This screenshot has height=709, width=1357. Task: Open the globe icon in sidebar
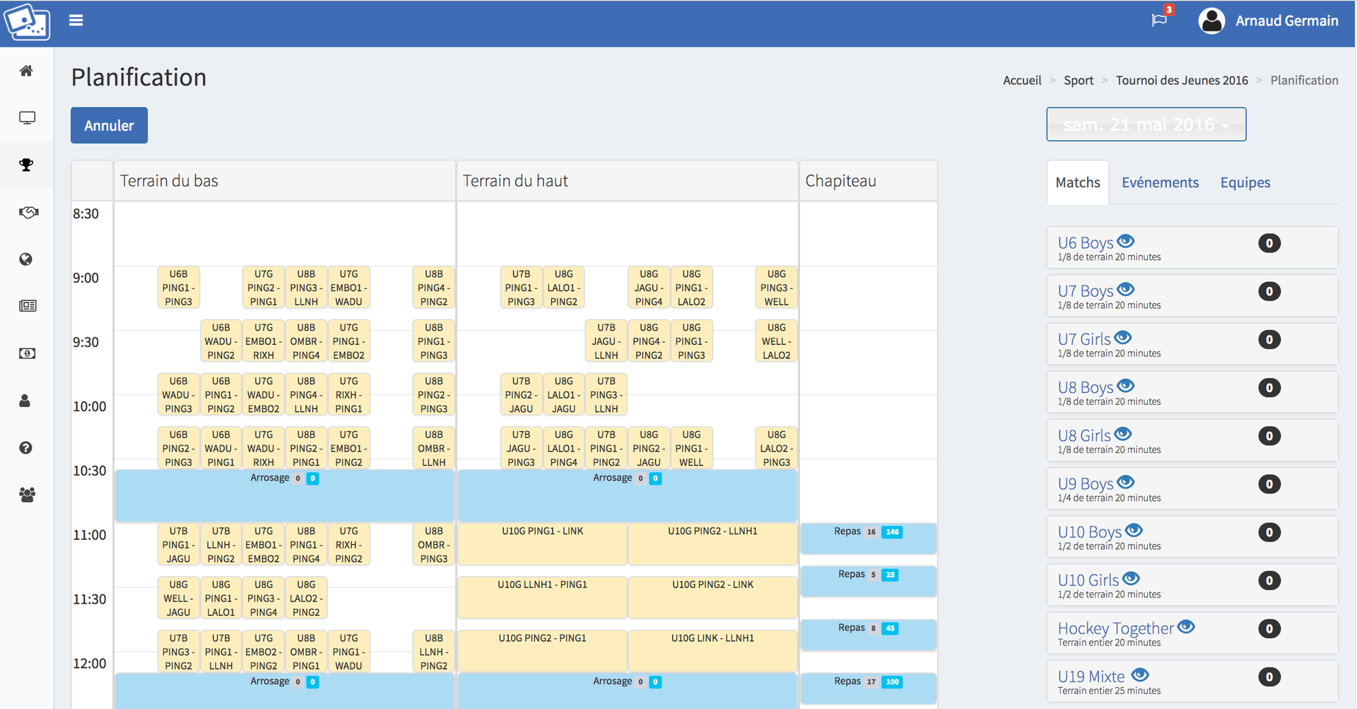tap(26, 259)
